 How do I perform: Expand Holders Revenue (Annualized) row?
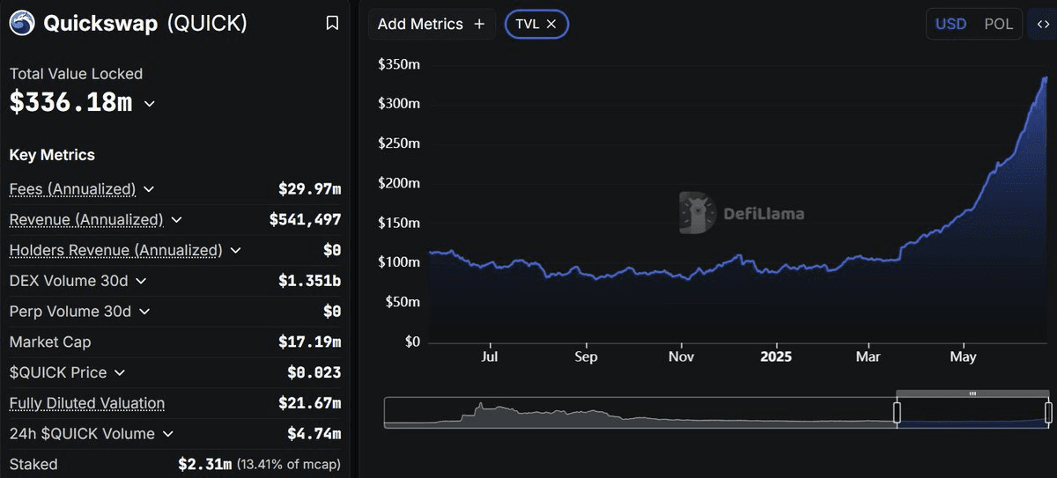coord(235,251)
